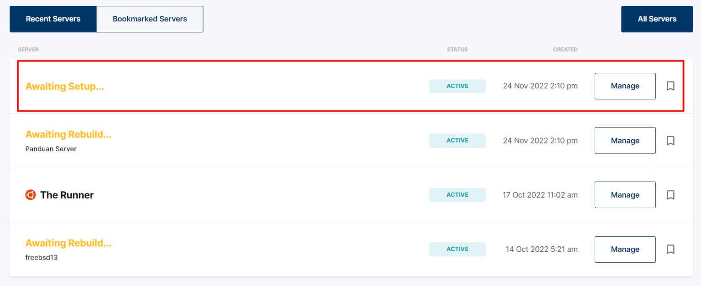This screenshot has height=286, width=701.
Task: Toggle bookmark on the highlighted server row
Action: click(670, 86)
